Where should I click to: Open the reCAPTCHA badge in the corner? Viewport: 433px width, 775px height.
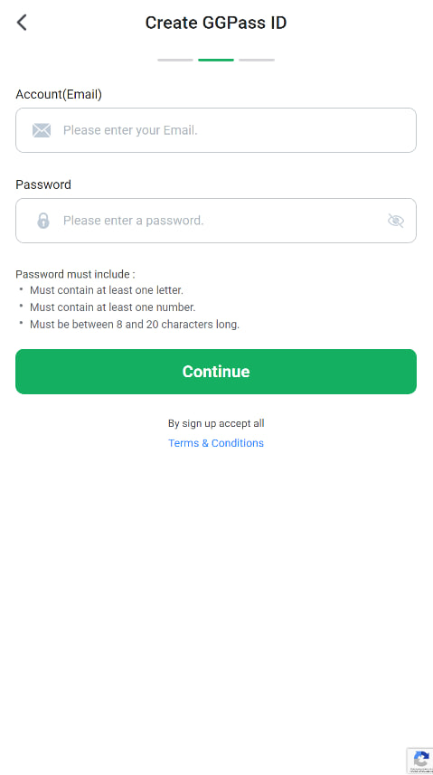[419, 761]
